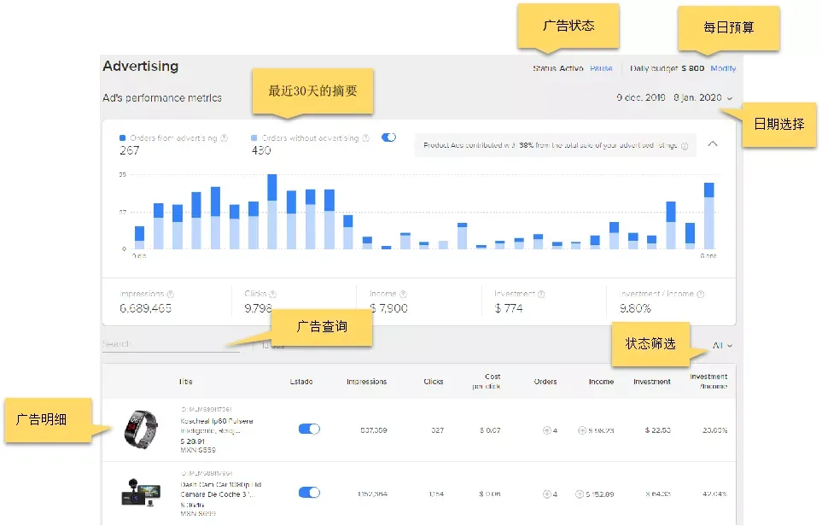822x526 pixels.
Task: Click the light blue Orders without advertising legend swatch
Action: 254,138
